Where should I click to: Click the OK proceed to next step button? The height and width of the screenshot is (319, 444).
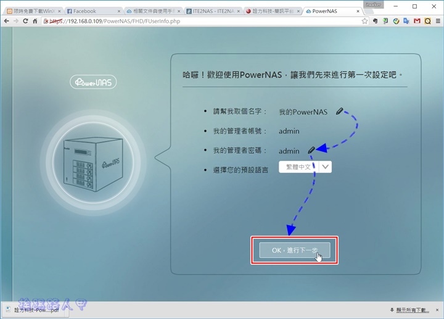(295, 250)
